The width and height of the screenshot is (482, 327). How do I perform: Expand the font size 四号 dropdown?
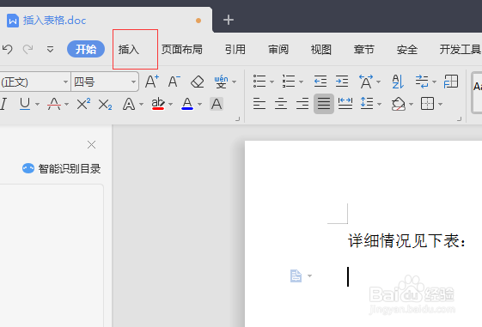133,82
